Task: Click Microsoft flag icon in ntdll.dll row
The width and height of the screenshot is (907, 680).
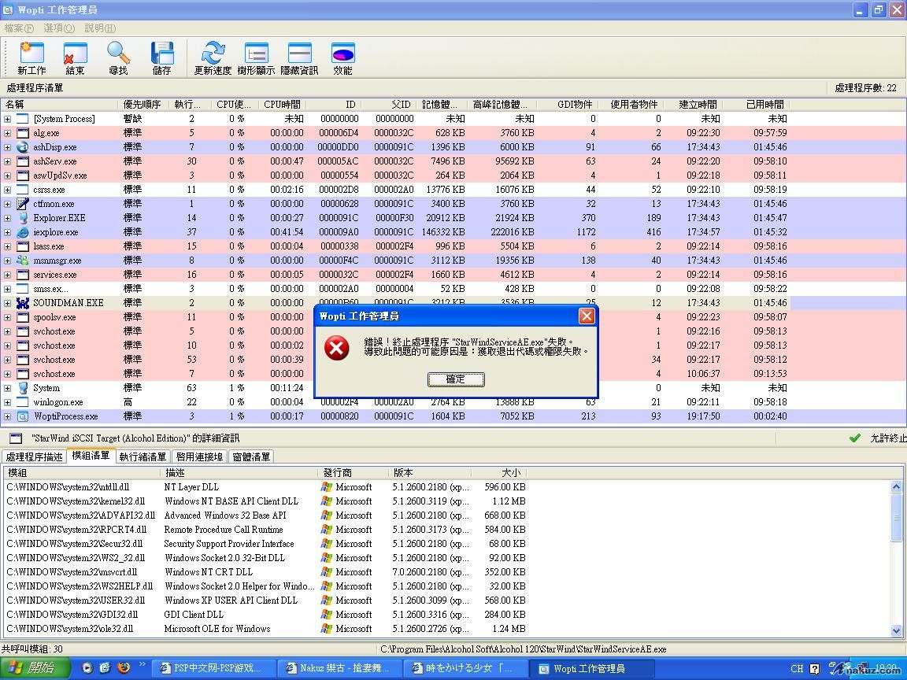Action: (x=327, y=487)
